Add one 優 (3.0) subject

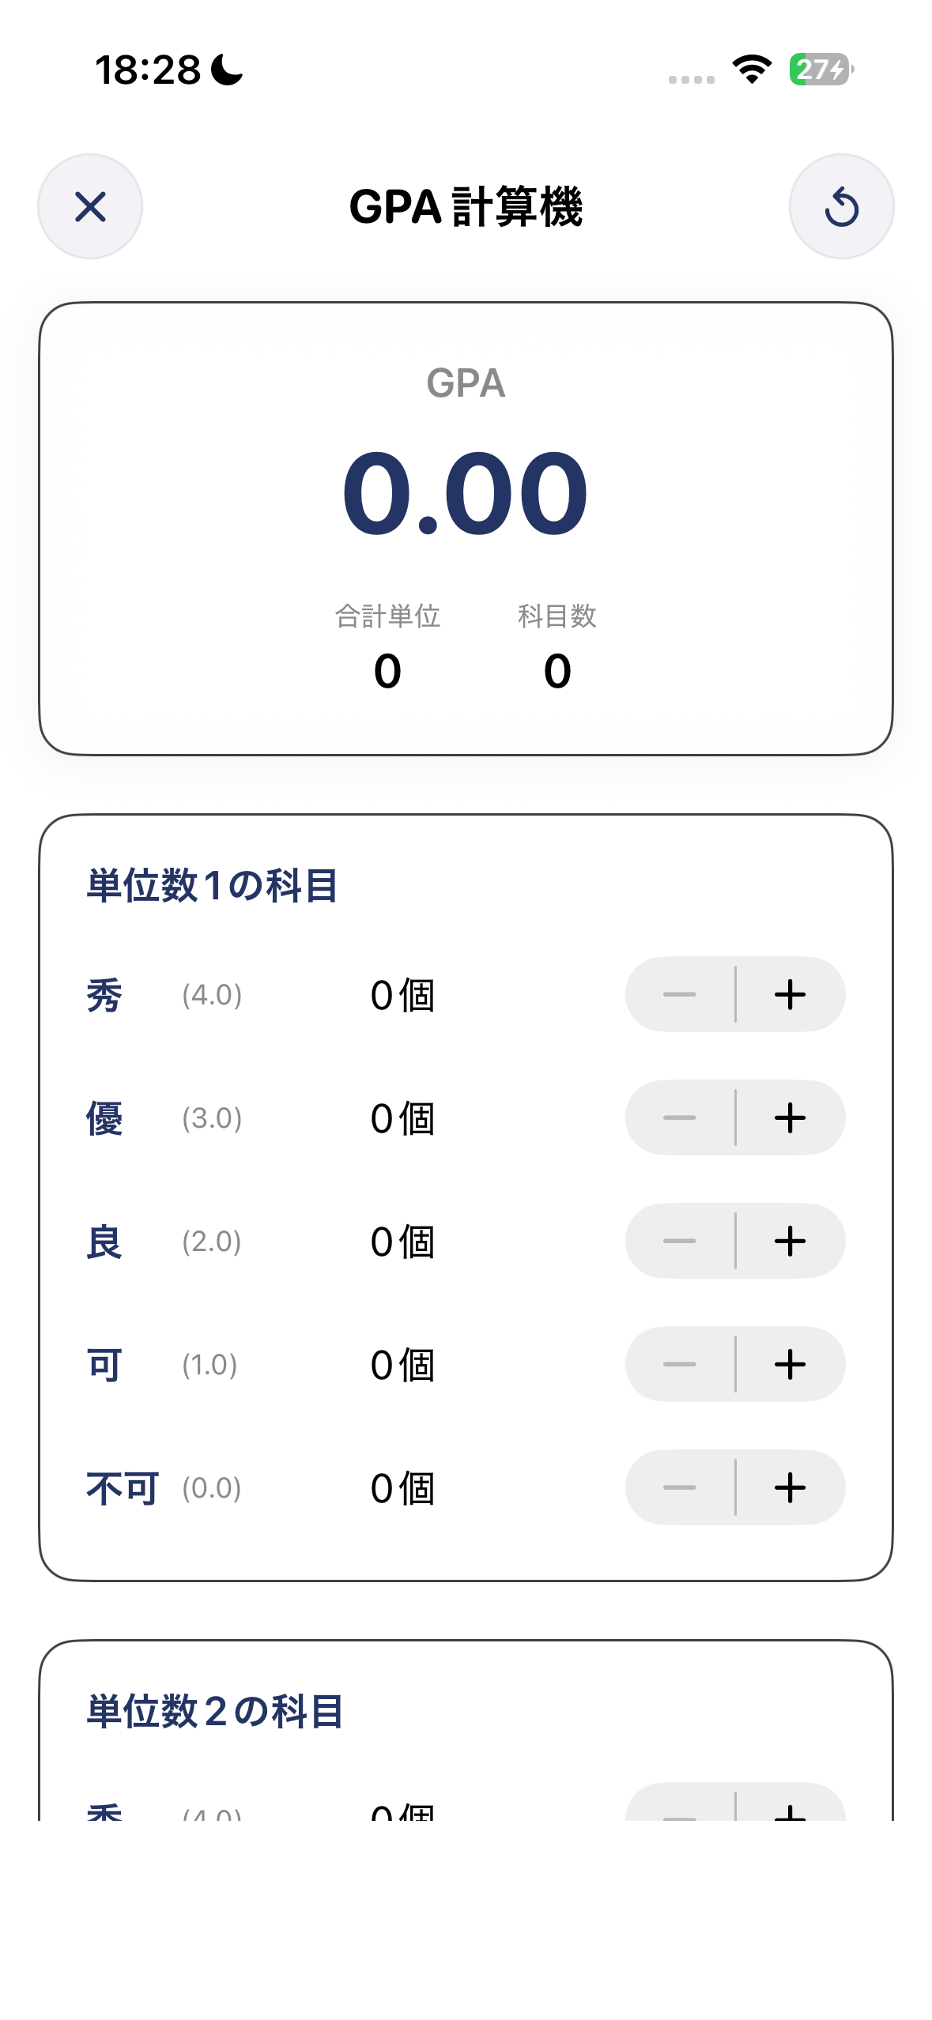click(x=791, y=1117)
